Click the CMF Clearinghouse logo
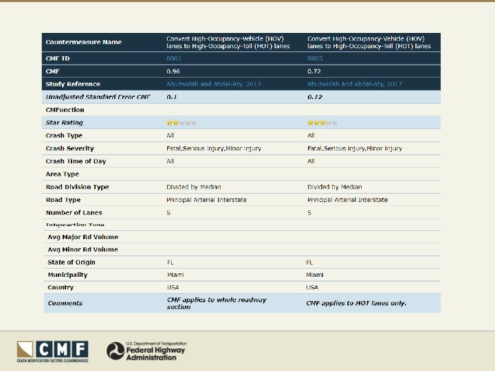The height and width of the screenshot is (371, 495). [x=53, y=352]
